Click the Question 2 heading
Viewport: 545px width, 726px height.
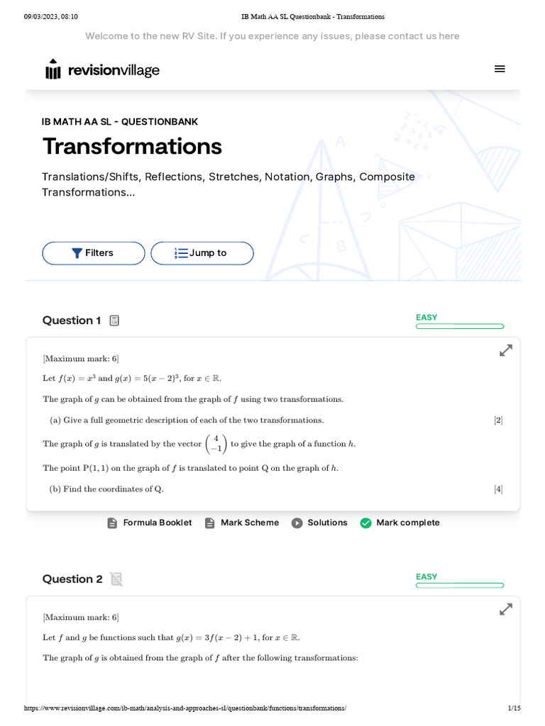72,579
